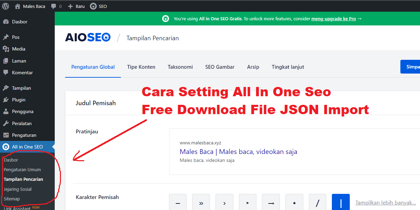Open Sitemap submenu item

(x=12, y=199)
